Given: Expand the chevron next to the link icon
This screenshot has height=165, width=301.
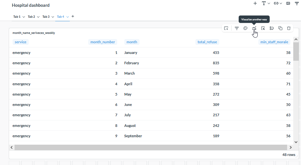Looking at the screenshot, I should tap(281, 4).
